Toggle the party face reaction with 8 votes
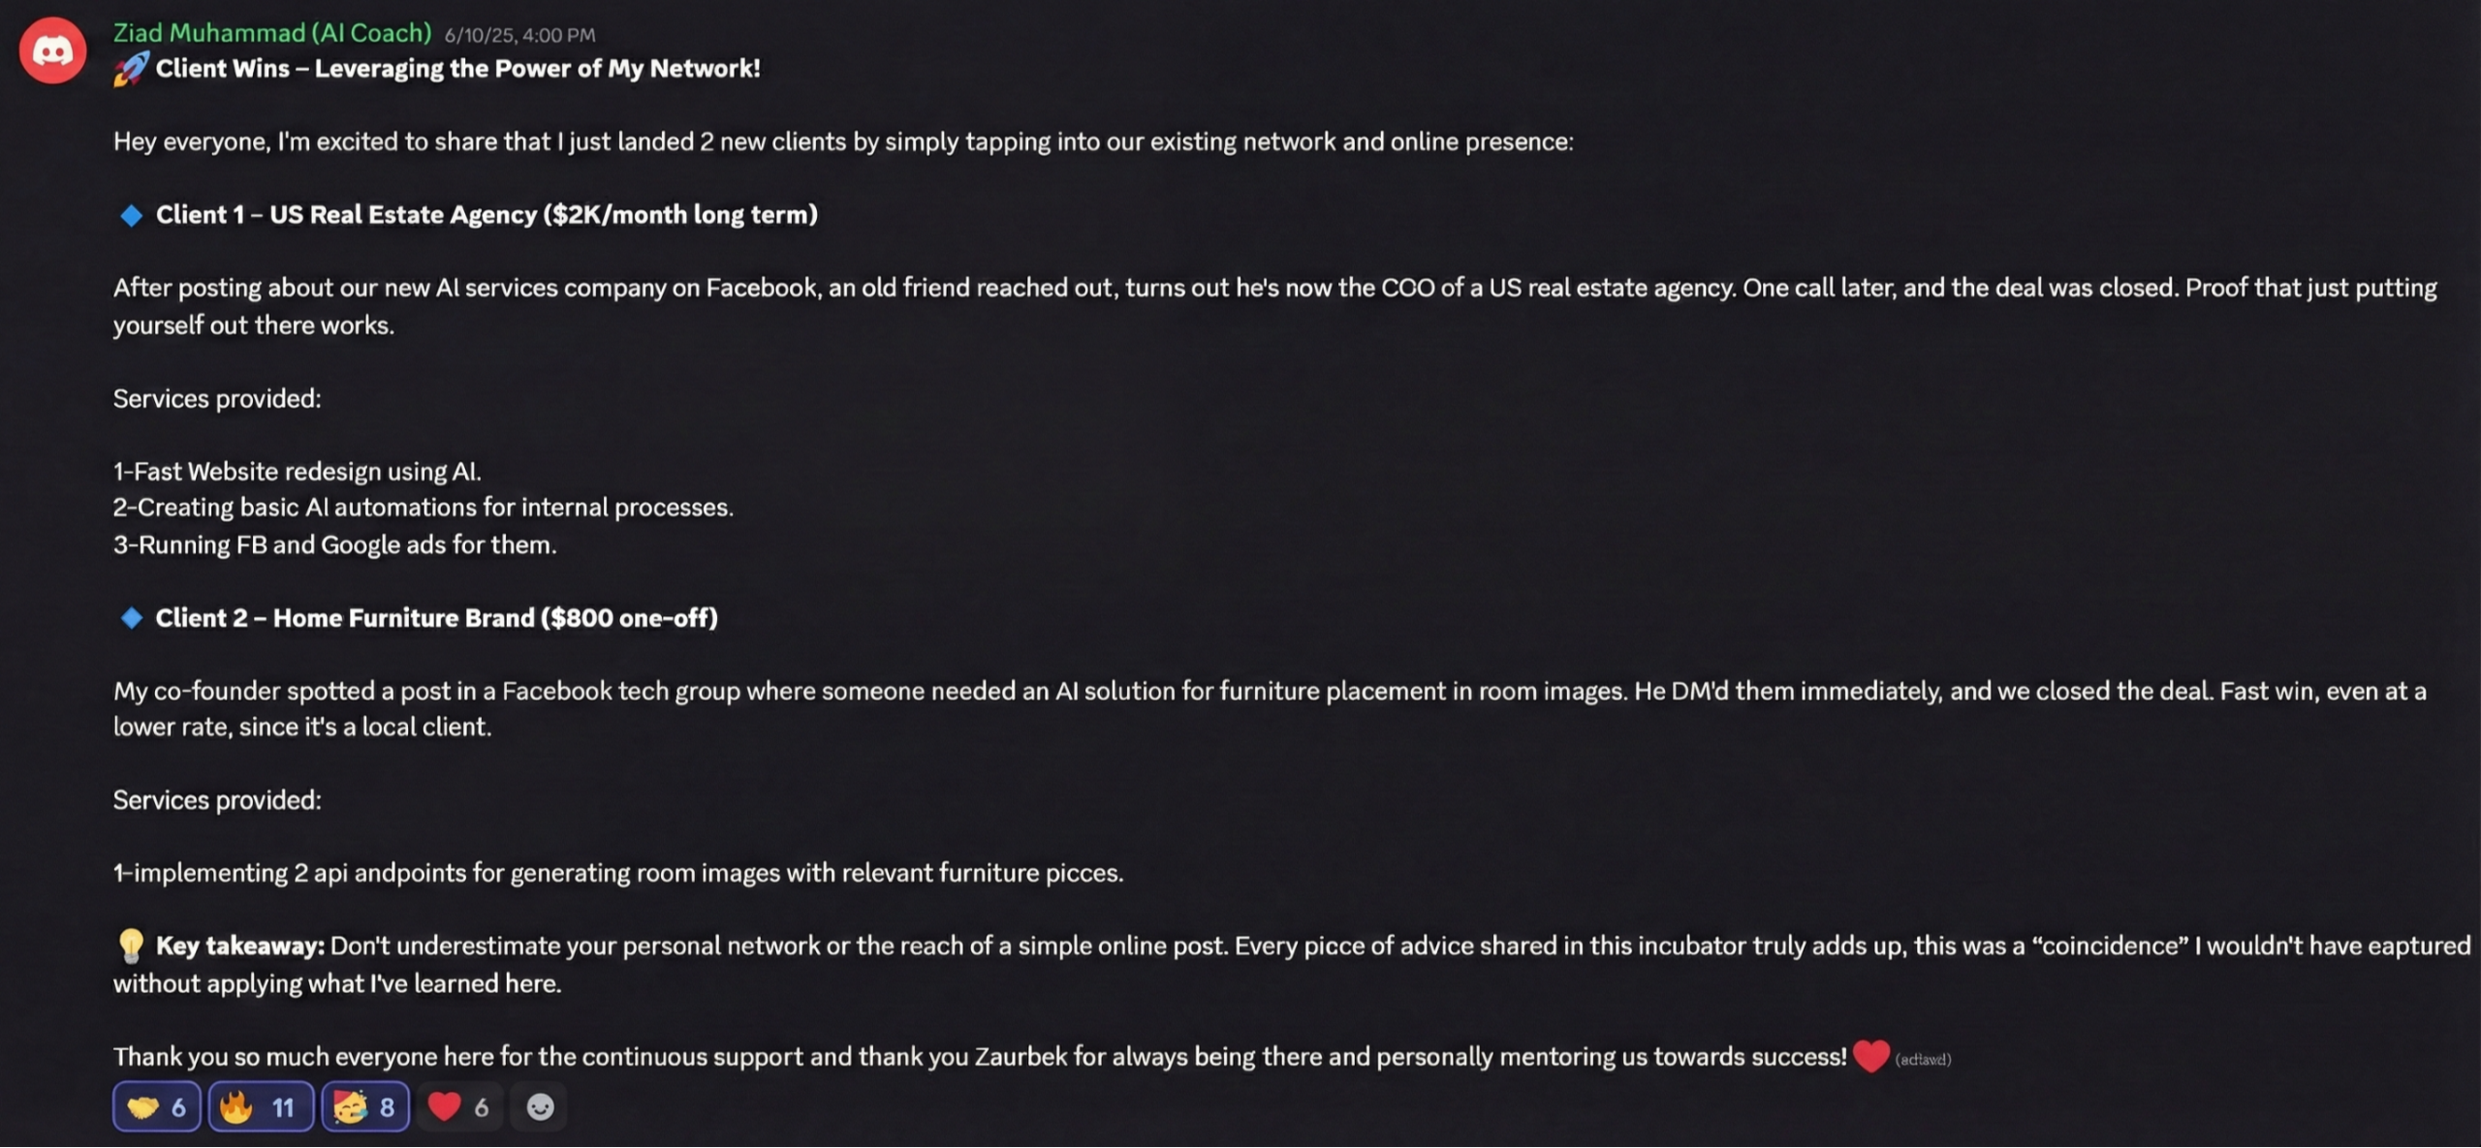Image resolution: width=2481 pixels, height=1148 pixels. [365, 1107]
